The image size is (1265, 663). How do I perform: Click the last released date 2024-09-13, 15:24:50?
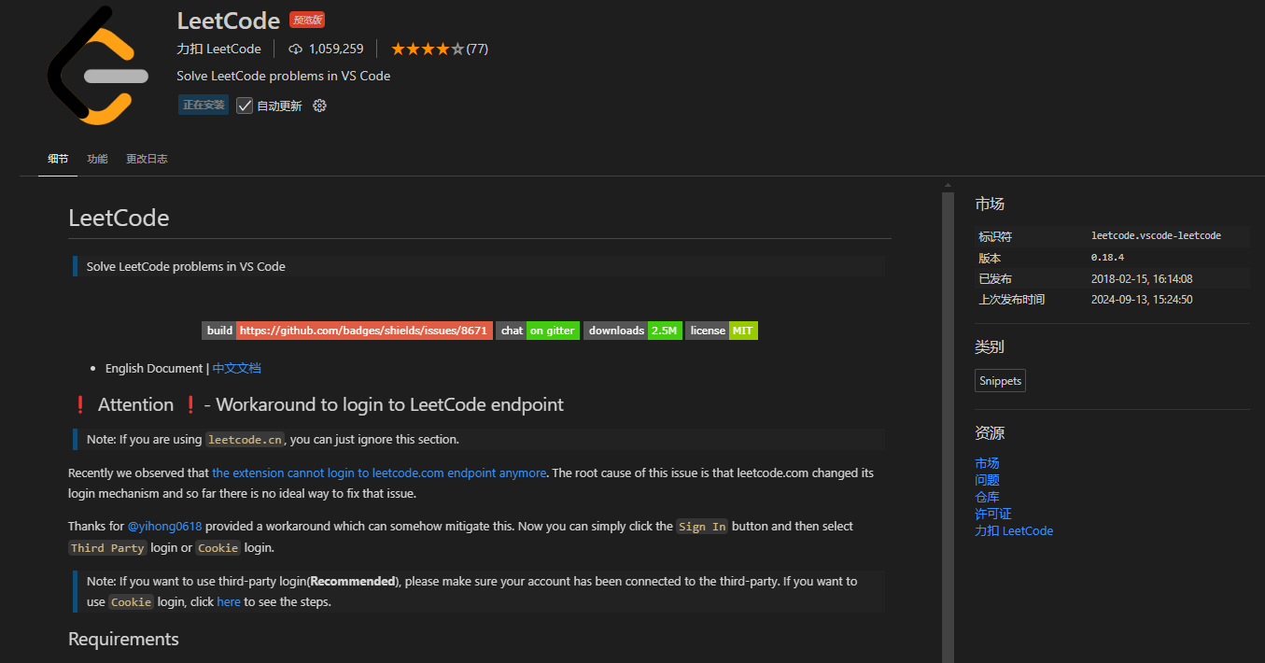click(1142, 300)
